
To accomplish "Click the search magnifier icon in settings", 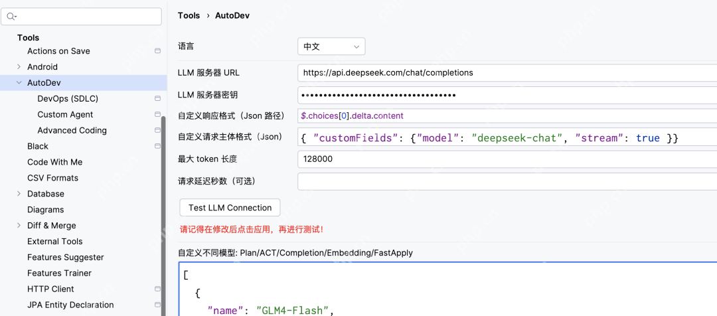I will (x=11, y=17).
